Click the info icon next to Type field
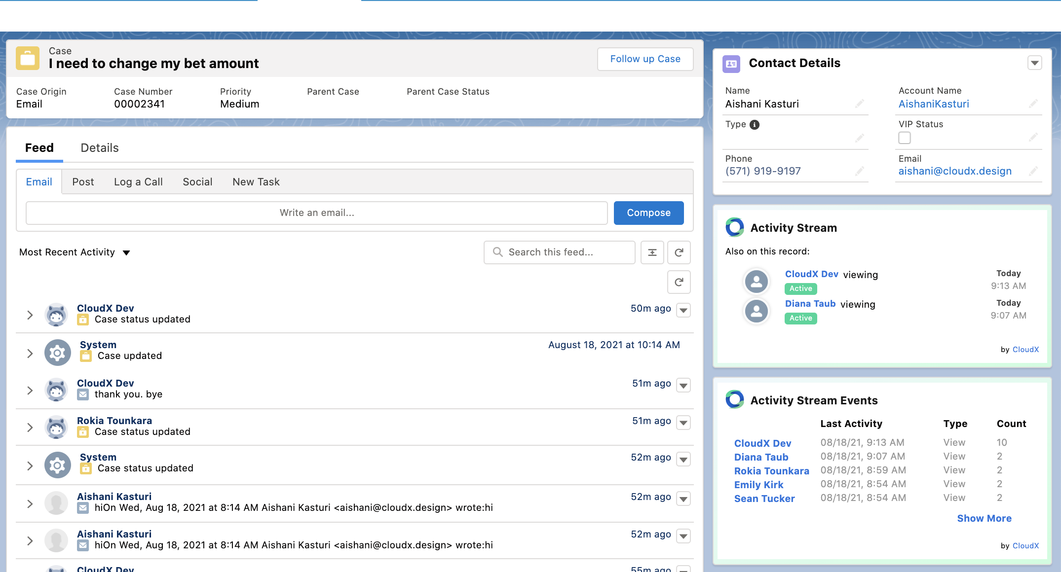Screen dimensions: 1061x572 754,124
